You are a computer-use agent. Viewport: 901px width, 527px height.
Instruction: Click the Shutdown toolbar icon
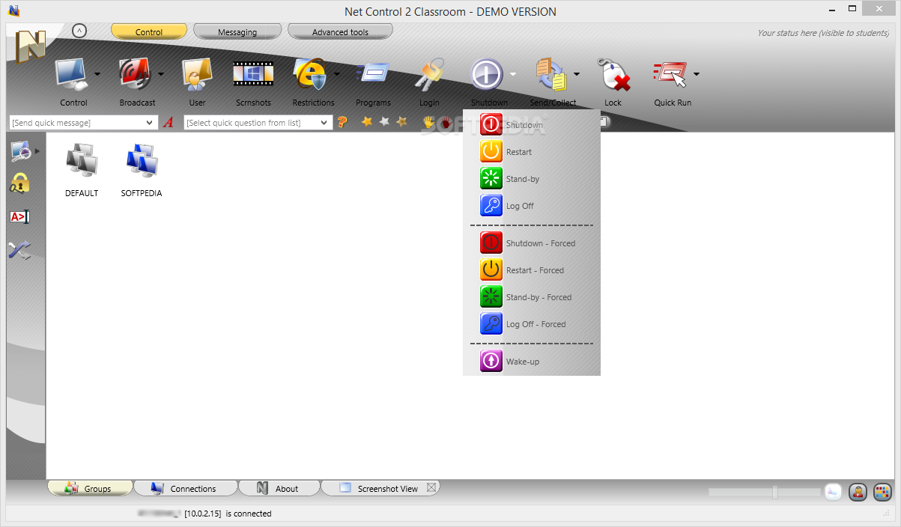[x=487, y=75]
